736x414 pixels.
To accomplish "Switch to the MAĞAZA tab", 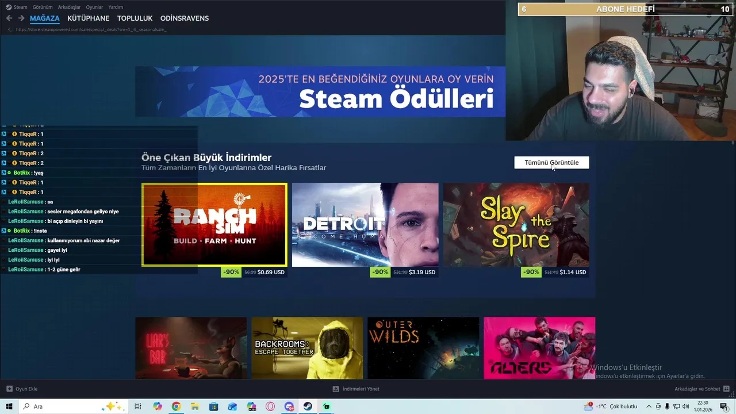I will 45,18.
